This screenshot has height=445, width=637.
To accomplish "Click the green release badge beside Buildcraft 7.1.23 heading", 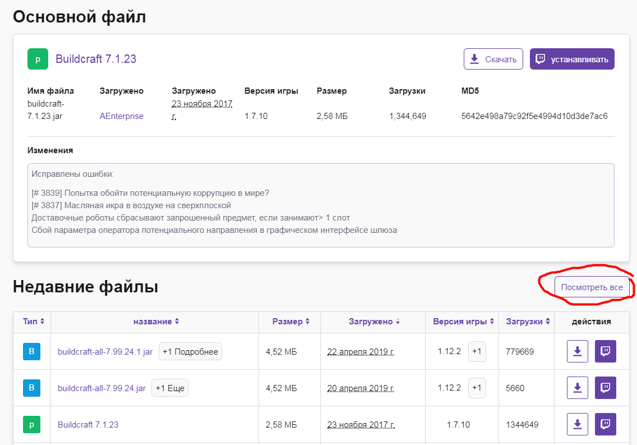I will (x=38, y=59).
